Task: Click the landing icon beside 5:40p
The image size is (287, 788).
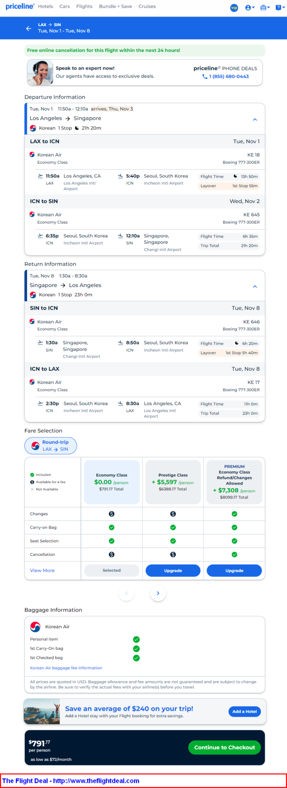Action: (x=120, y=176)
